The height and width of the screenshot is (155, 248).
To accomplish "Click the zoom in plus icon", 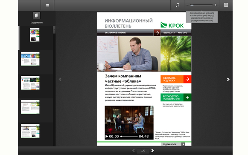I will tap(216, 5).
